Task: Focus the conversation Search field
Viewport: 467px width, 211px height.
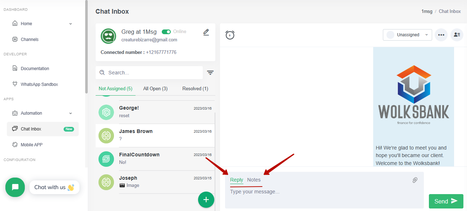Action: (x=149, y=73)
